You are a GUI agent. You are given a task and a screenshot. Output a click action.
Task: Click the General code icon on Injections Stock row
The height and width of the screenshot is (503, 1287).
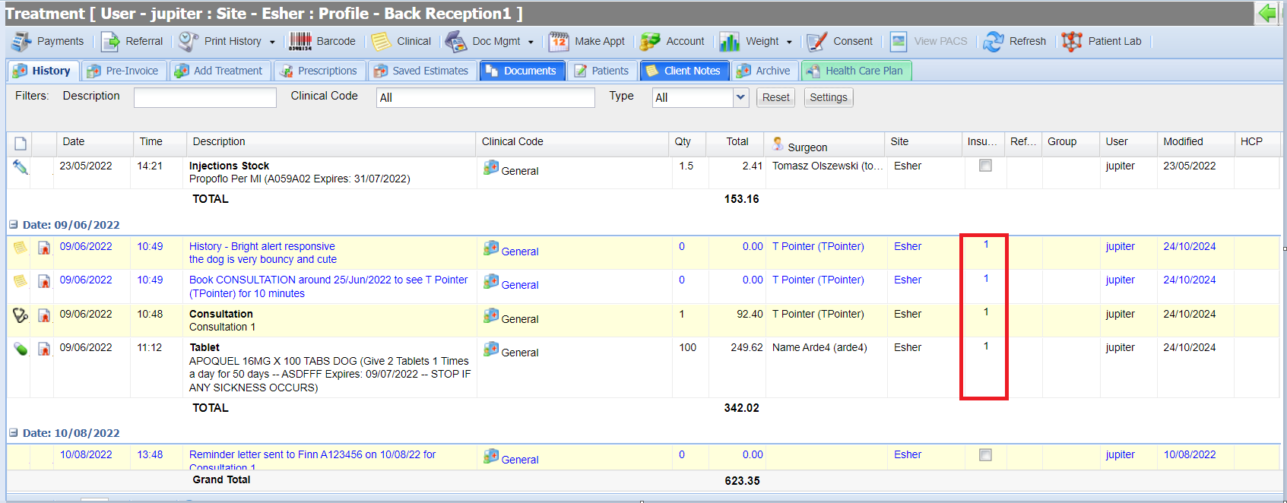(491, 168)
